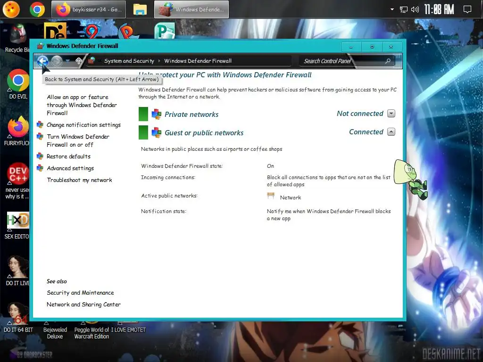The width and height of the screenshot is (483, 362).
Task: Select System and Security breadcrumb
Action: (x=129, y=61)
